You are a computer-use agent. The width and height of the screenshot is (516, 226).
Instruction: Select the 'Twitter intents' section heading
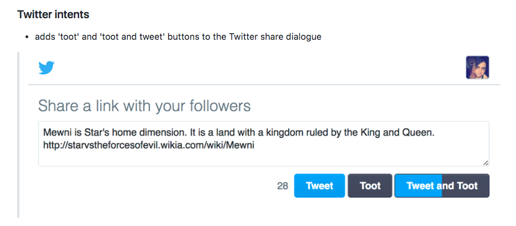pyautogui.click(x=53, y=14)
